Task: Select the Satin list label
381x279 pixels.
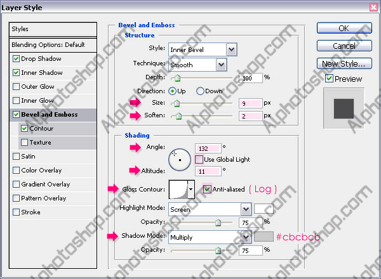Action: click(28, 156)
